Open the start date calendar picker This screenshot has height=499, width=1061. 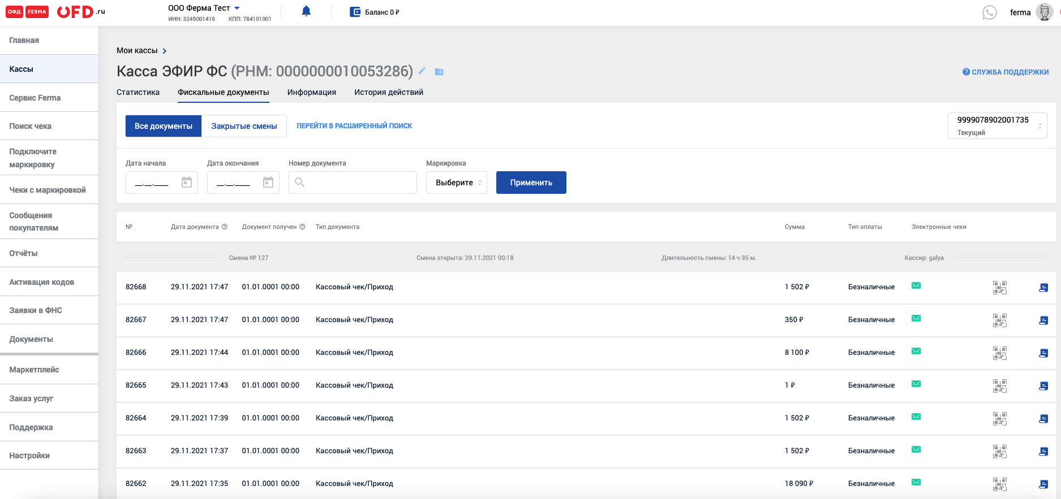pos(187,183)
